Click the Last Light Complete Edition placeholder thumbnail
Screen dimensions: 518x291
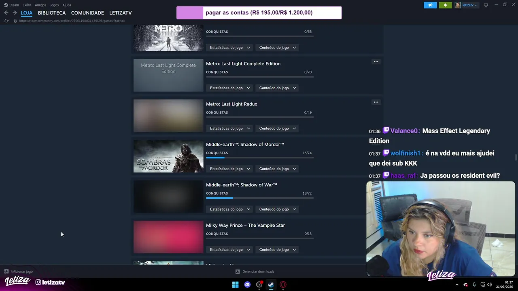[x=168, y=75]
